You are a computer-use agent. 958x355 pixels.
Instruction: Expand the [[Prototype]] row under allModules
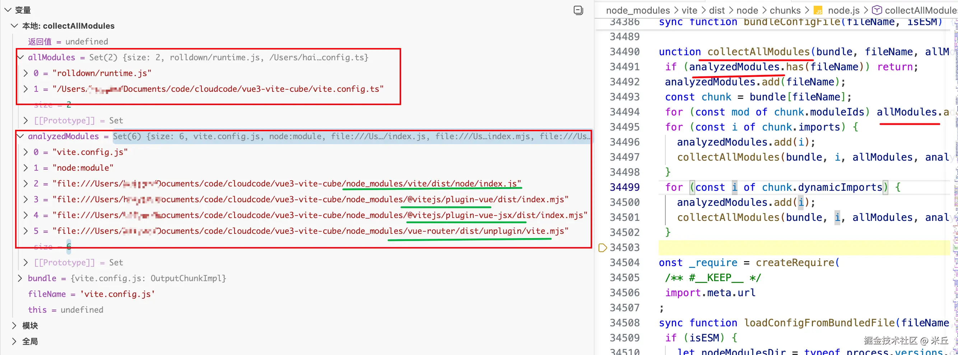[25, 120]
